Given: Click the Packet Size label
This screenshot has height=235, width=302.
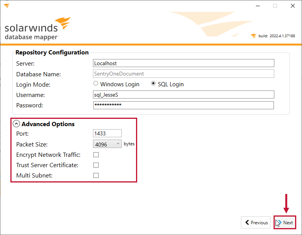Looking at the screenshot, I should point(32,144).
